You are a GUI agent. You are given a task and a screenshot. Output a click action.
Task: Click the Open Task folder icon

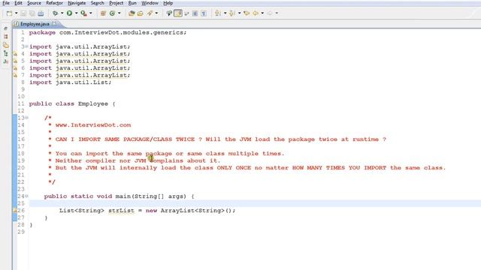[141, 13]
